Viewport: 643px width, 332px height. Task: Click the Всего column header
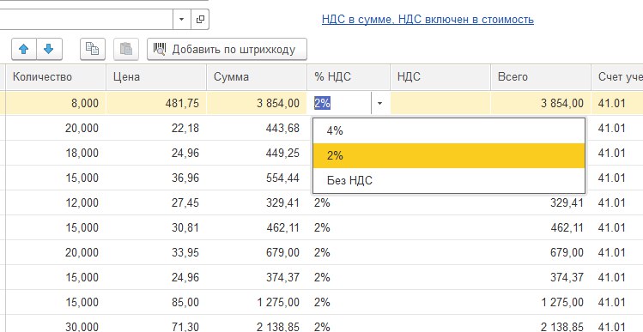(541, 77)
